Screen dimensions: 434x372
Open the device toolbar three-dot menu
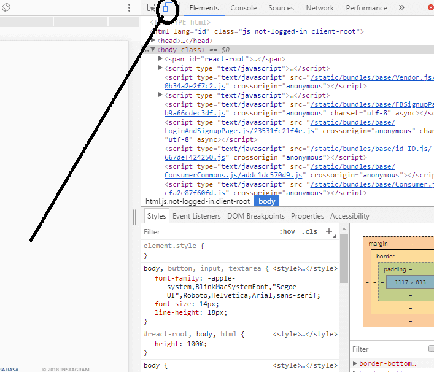[129, 8]
